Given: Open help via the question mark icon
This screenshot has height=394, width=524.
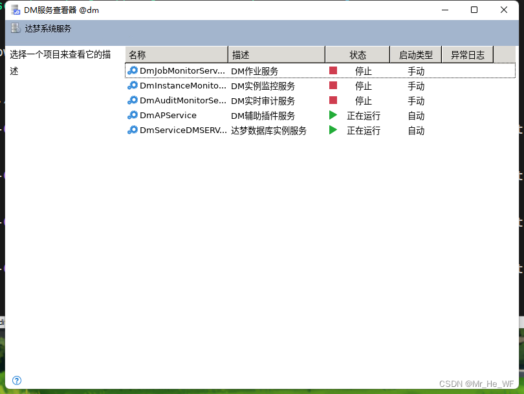Looking at the screenshot, I should [x=17, y=380].
